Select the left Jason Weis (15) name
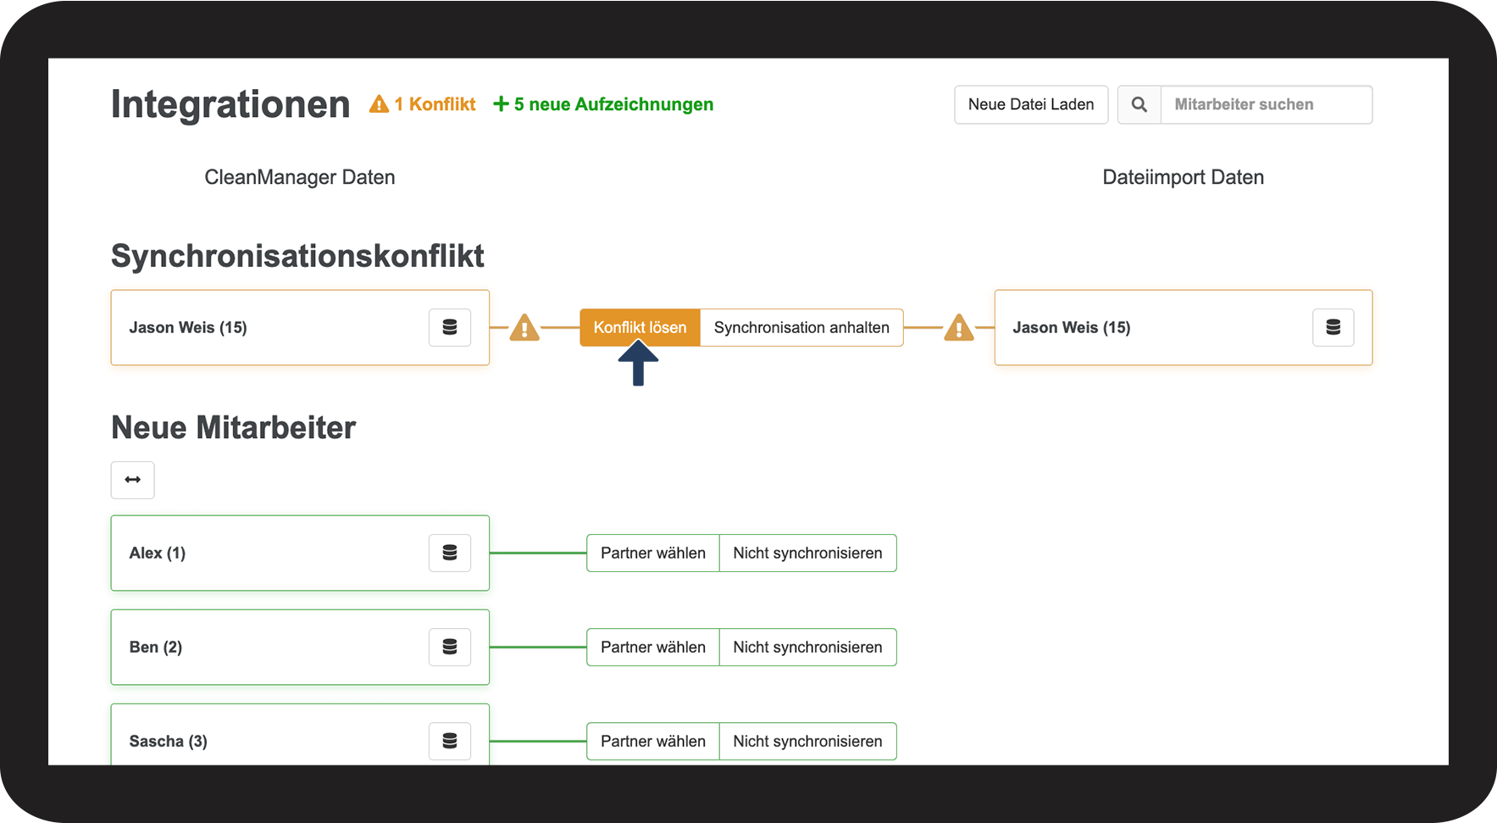The height and width of the screenshot is (823, 1497). click(188, 327)
